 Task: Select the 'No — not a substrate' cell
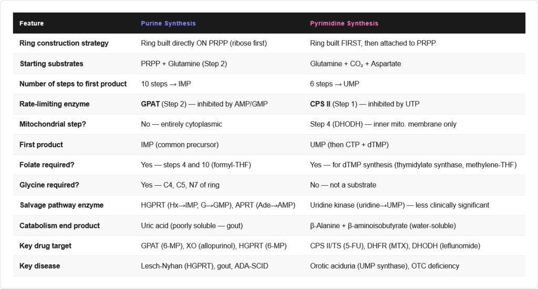pyautogui.click(x=343, y=185)
